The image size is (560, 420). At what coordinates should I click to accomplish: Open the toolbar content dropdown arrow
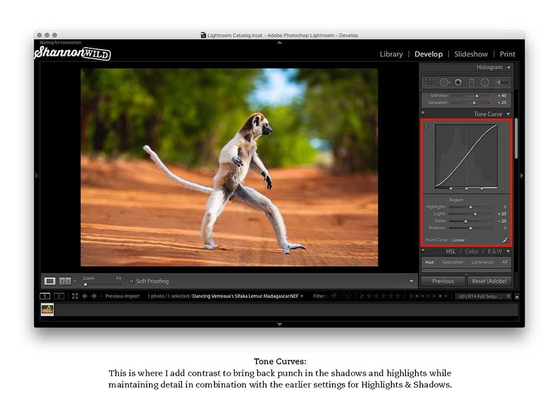[x=412, y=281]
